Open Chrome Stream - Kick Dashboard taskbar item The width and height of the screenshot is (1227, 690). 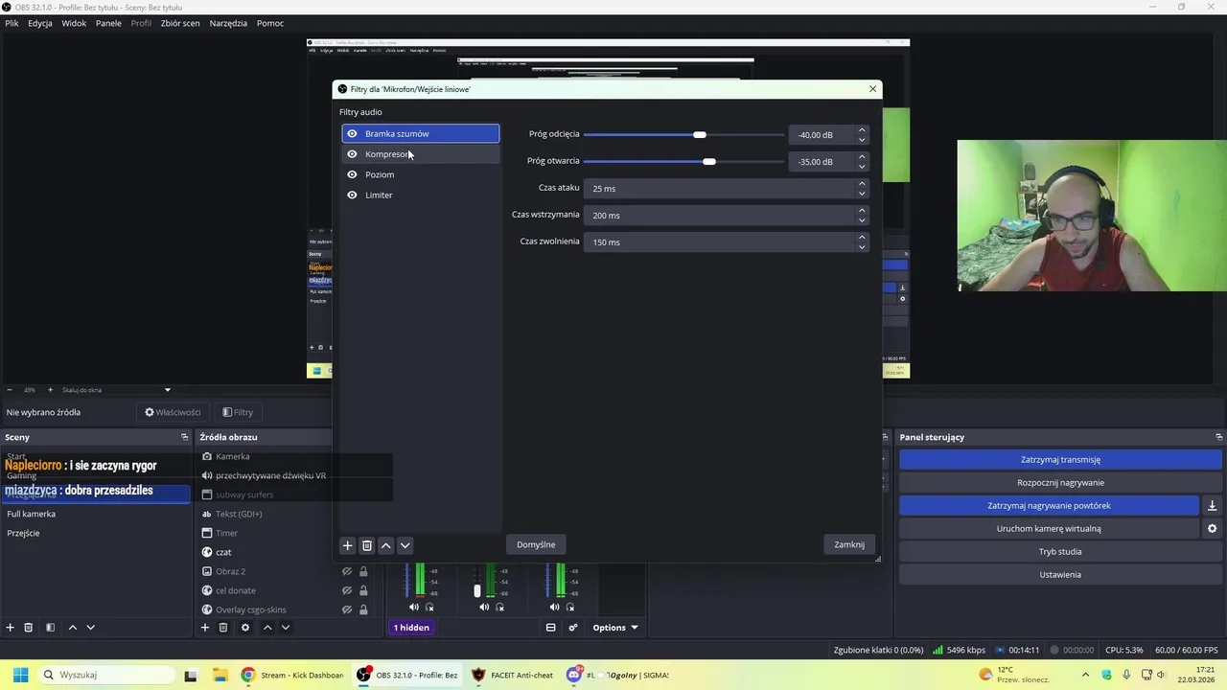[x=292, y=675]
